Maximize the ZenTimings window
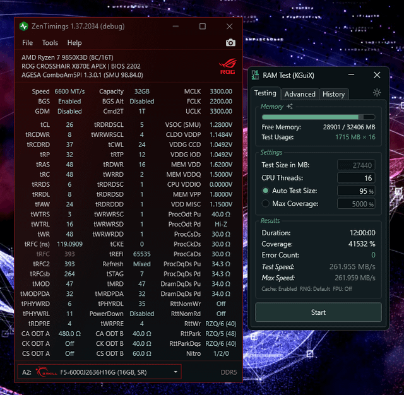The width and height of the screenshot is (404, 395). pyautogui.click(x=203, y=27)
